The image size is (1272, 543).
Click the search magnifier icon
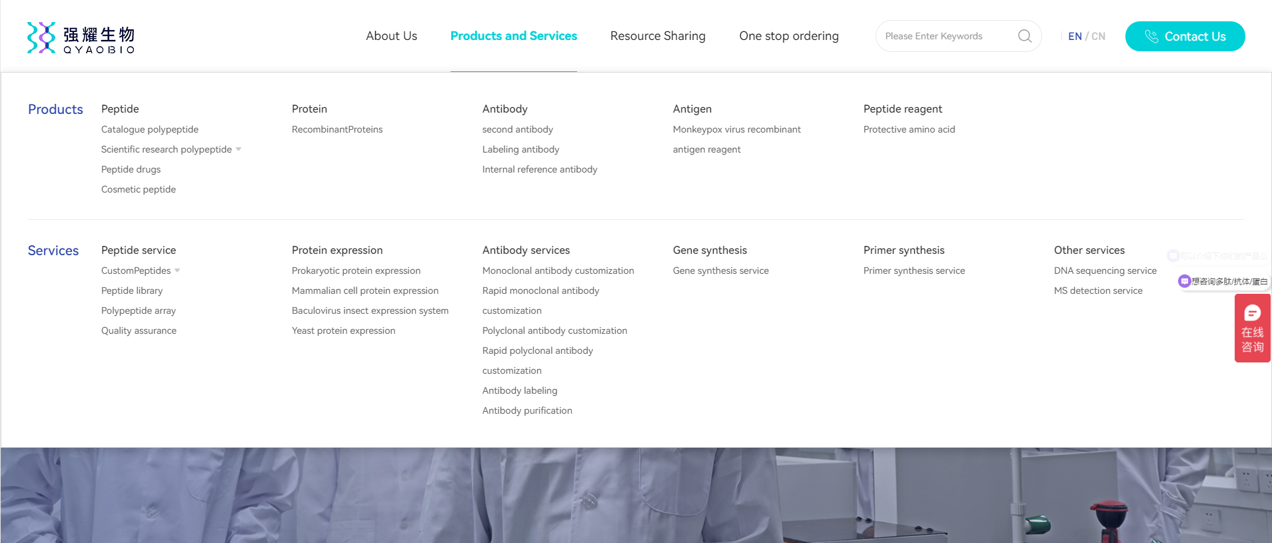[1024, 36]
